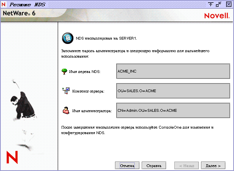Click the 'Контекст сервера:' label
The image size is (234, 171).
click(x=88, y=91)
